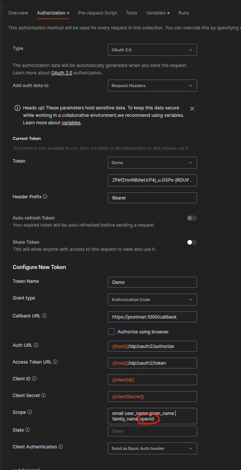Open the Variables tab
The image size is (241, 470).
click(156, 13)
